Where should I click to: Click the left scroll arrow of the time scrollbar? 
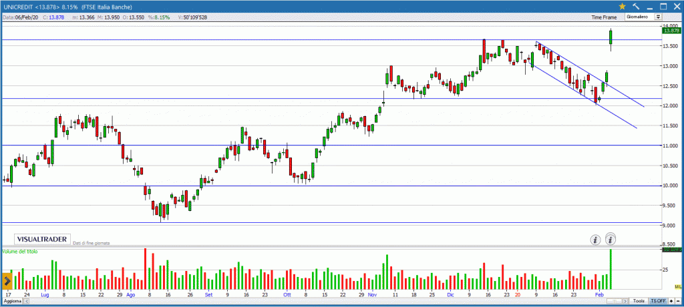(26, 302)
